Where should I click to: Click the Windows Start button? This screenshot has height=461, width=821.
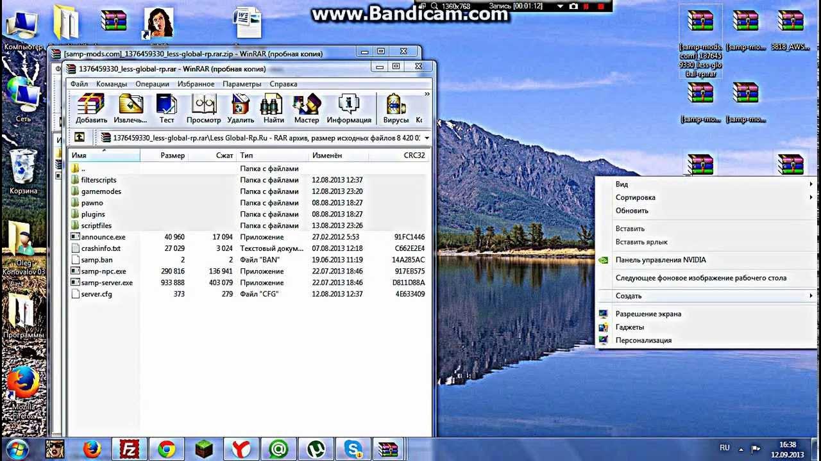[x=17, y=449]
